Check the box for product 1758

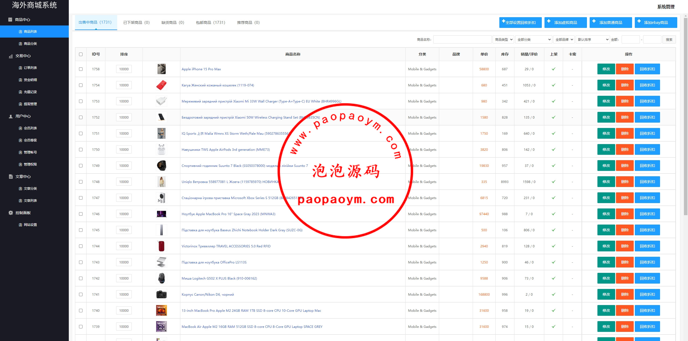point(81,69)
